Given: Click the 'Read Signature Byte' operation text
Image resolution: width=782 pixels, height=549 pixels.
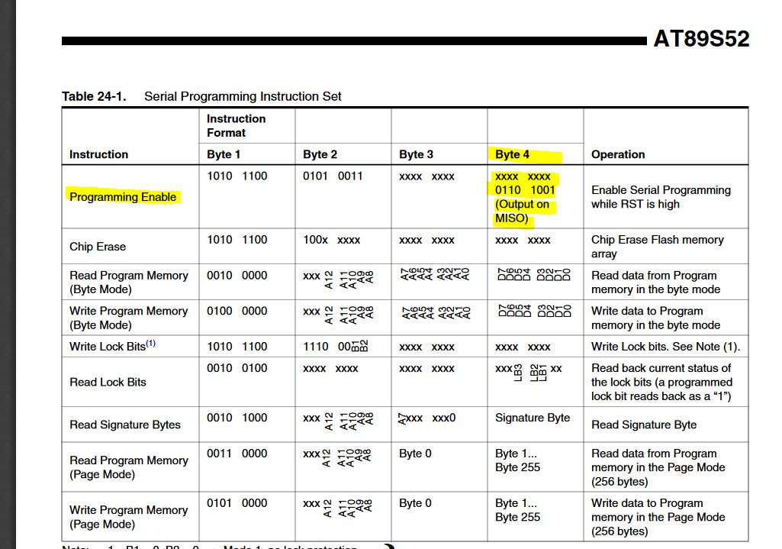Looking at the screenshot, I should pos(644,425).
